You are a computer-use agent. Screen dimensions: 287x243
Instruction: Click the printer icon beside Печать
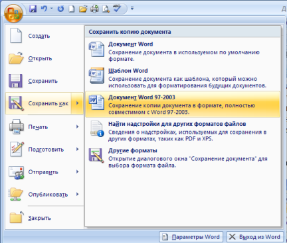pyautogui.click(x=17, y=127)
